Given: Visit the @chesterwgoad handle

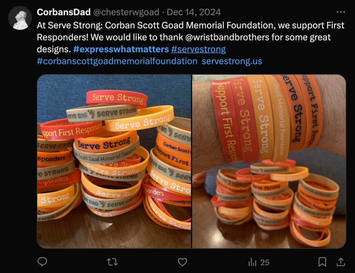Looking at the screenshot, I should click(x=126, y=12).
